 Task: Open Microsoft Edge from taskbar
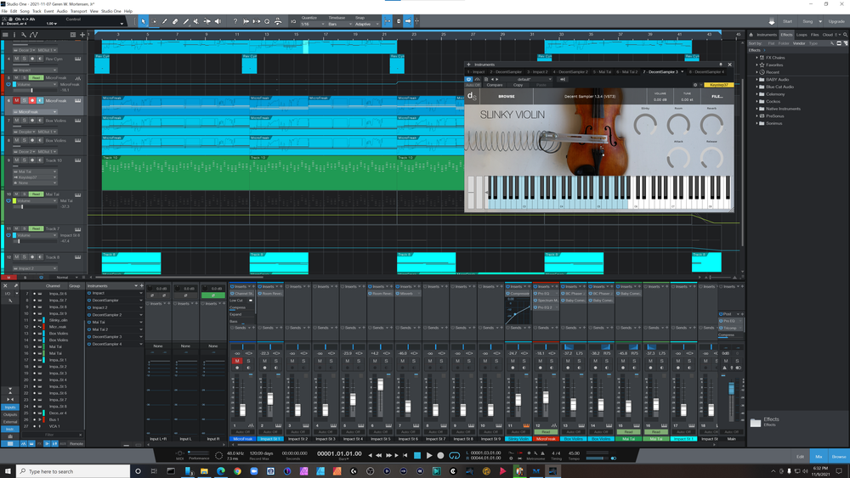tap(221, 471)
